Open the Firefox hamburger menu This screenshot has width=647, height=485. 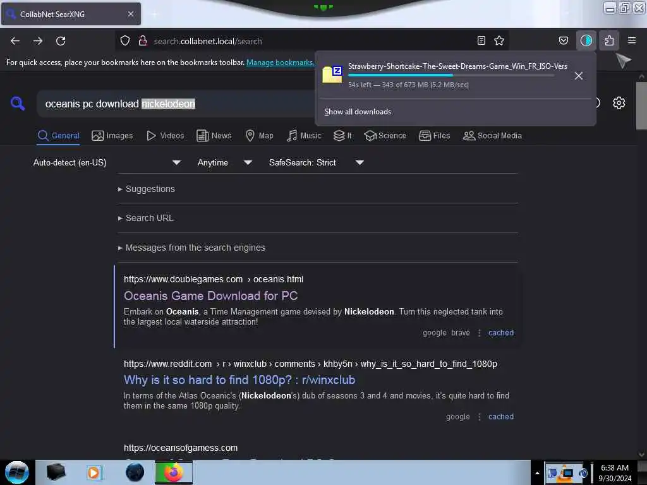click(632, 40)
